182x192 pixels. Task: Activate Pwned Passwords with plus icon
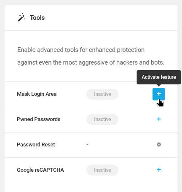pyautogui.click(x=159, y=119)
